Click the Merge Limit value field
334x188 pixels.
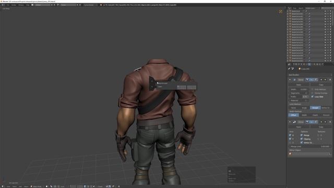click(310, 146)
